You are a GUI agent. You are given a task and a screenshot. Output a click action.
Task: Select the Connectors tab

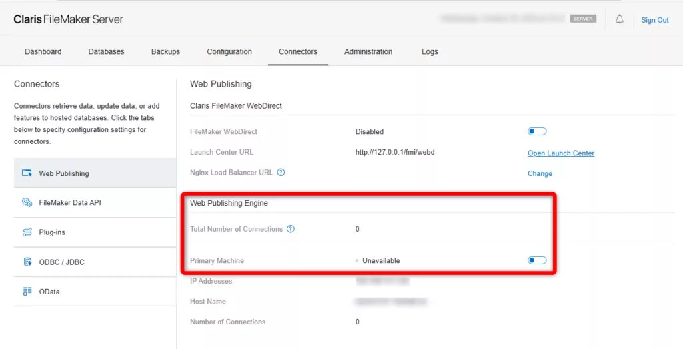point(298,51)
